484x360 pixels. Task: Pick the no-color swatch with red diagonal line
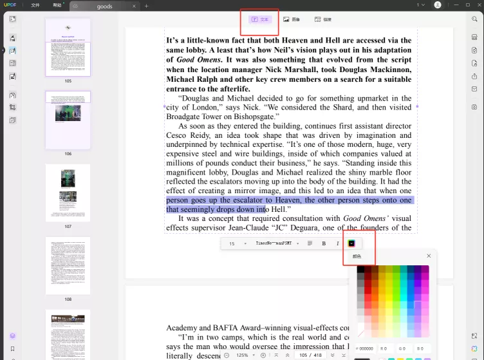(x=360, y=334)
